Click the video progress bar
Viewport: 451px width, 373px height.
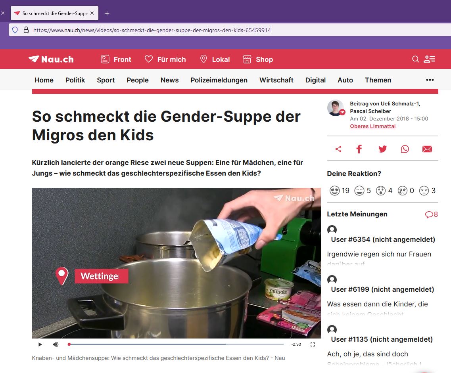176,344
